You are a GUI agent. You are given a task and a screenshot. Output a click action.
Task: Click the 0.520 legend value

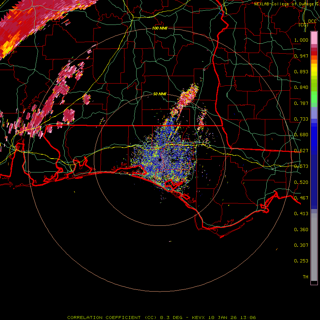coord(301,182)
